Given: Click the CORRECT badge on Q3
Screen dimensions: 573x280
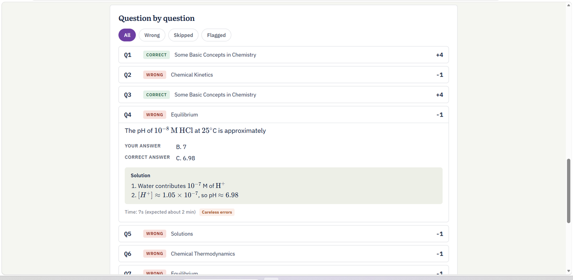Looking at the screenshot, I should click(156, 95).
